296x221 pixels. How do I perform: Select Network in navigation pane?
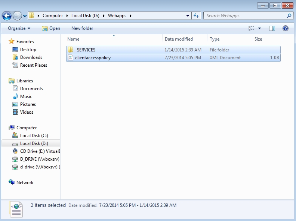[25, 183]
